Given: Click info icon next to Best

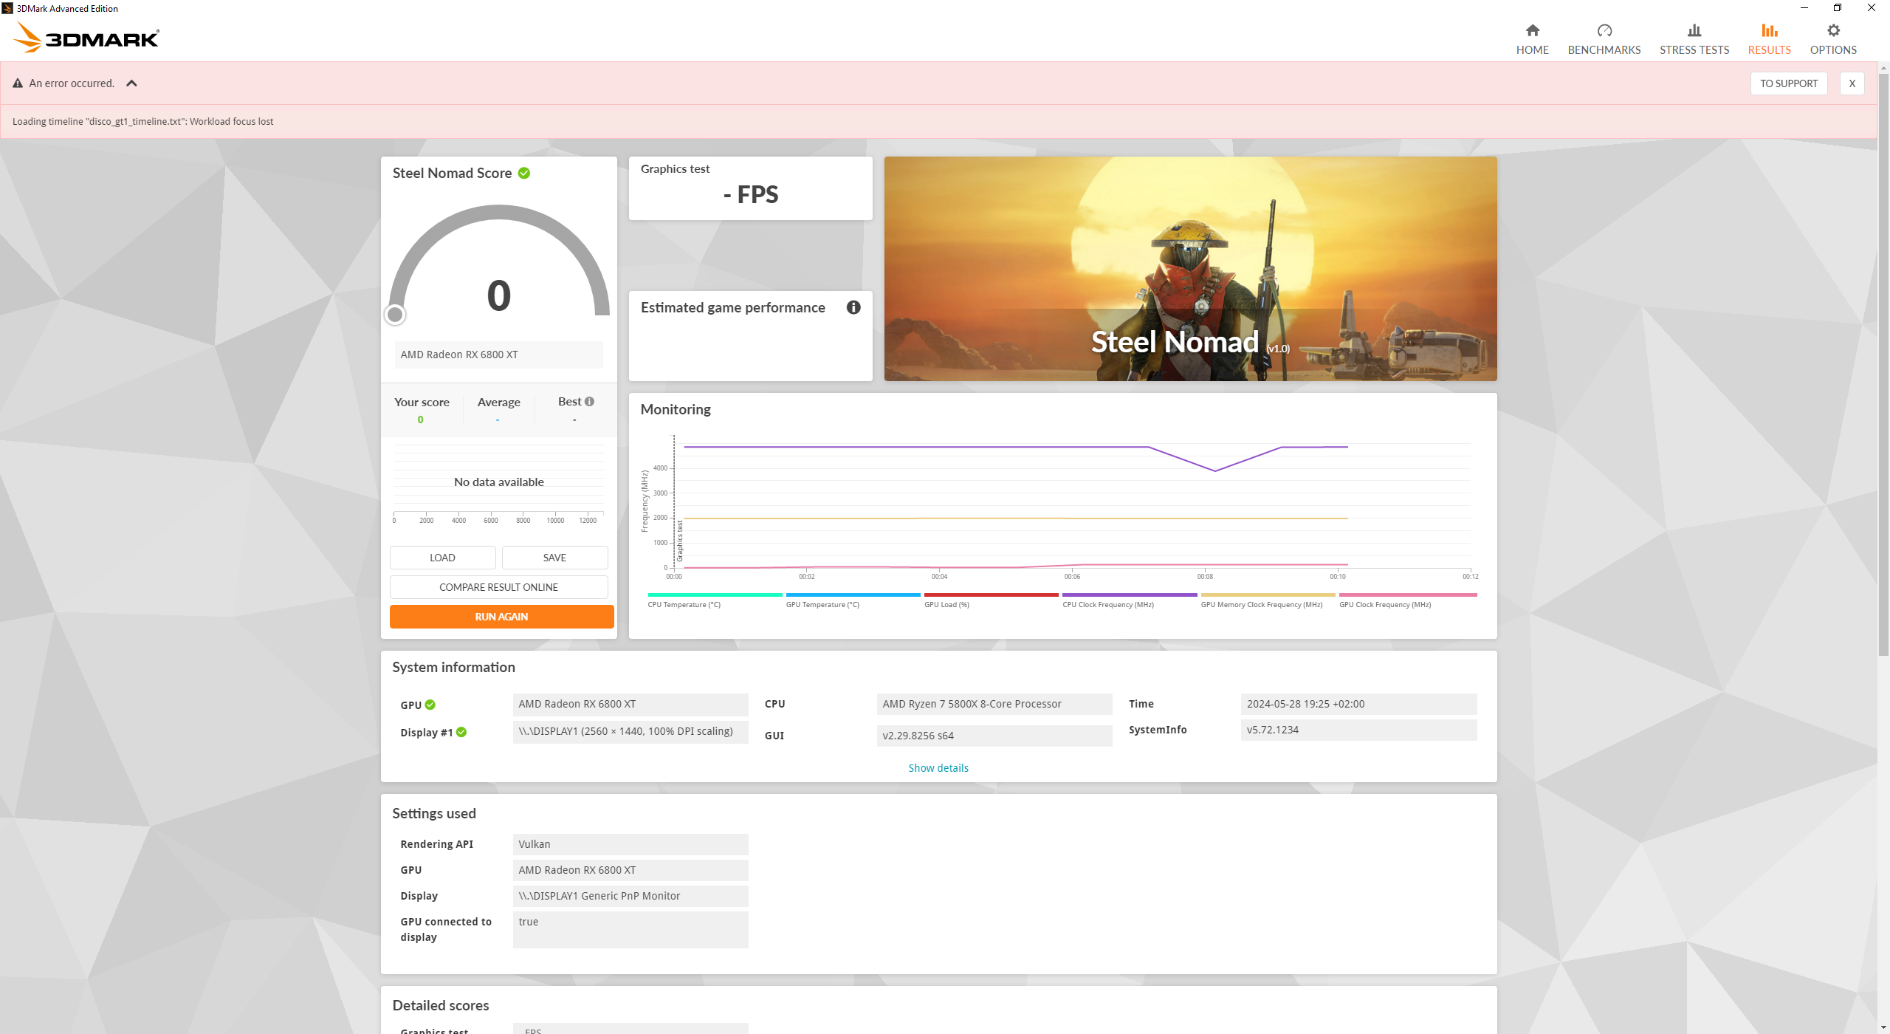Looking at the screenshot, I should pos(589,402).
